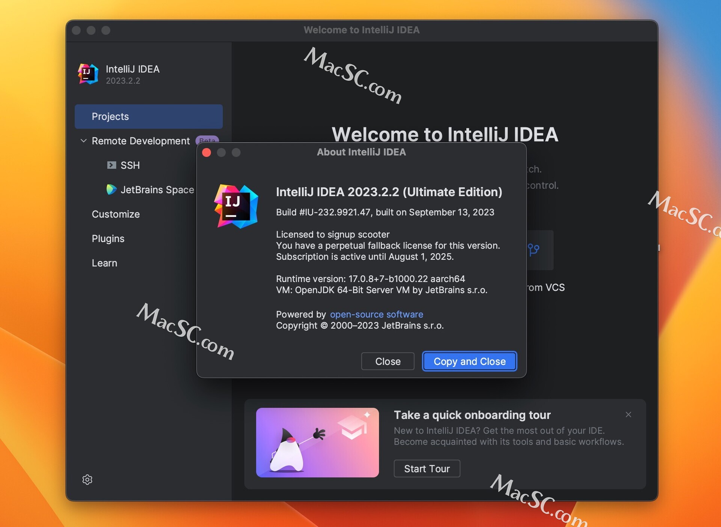Click the perpetual fallback license text line

pyautogui.click(x=388, y=245)
